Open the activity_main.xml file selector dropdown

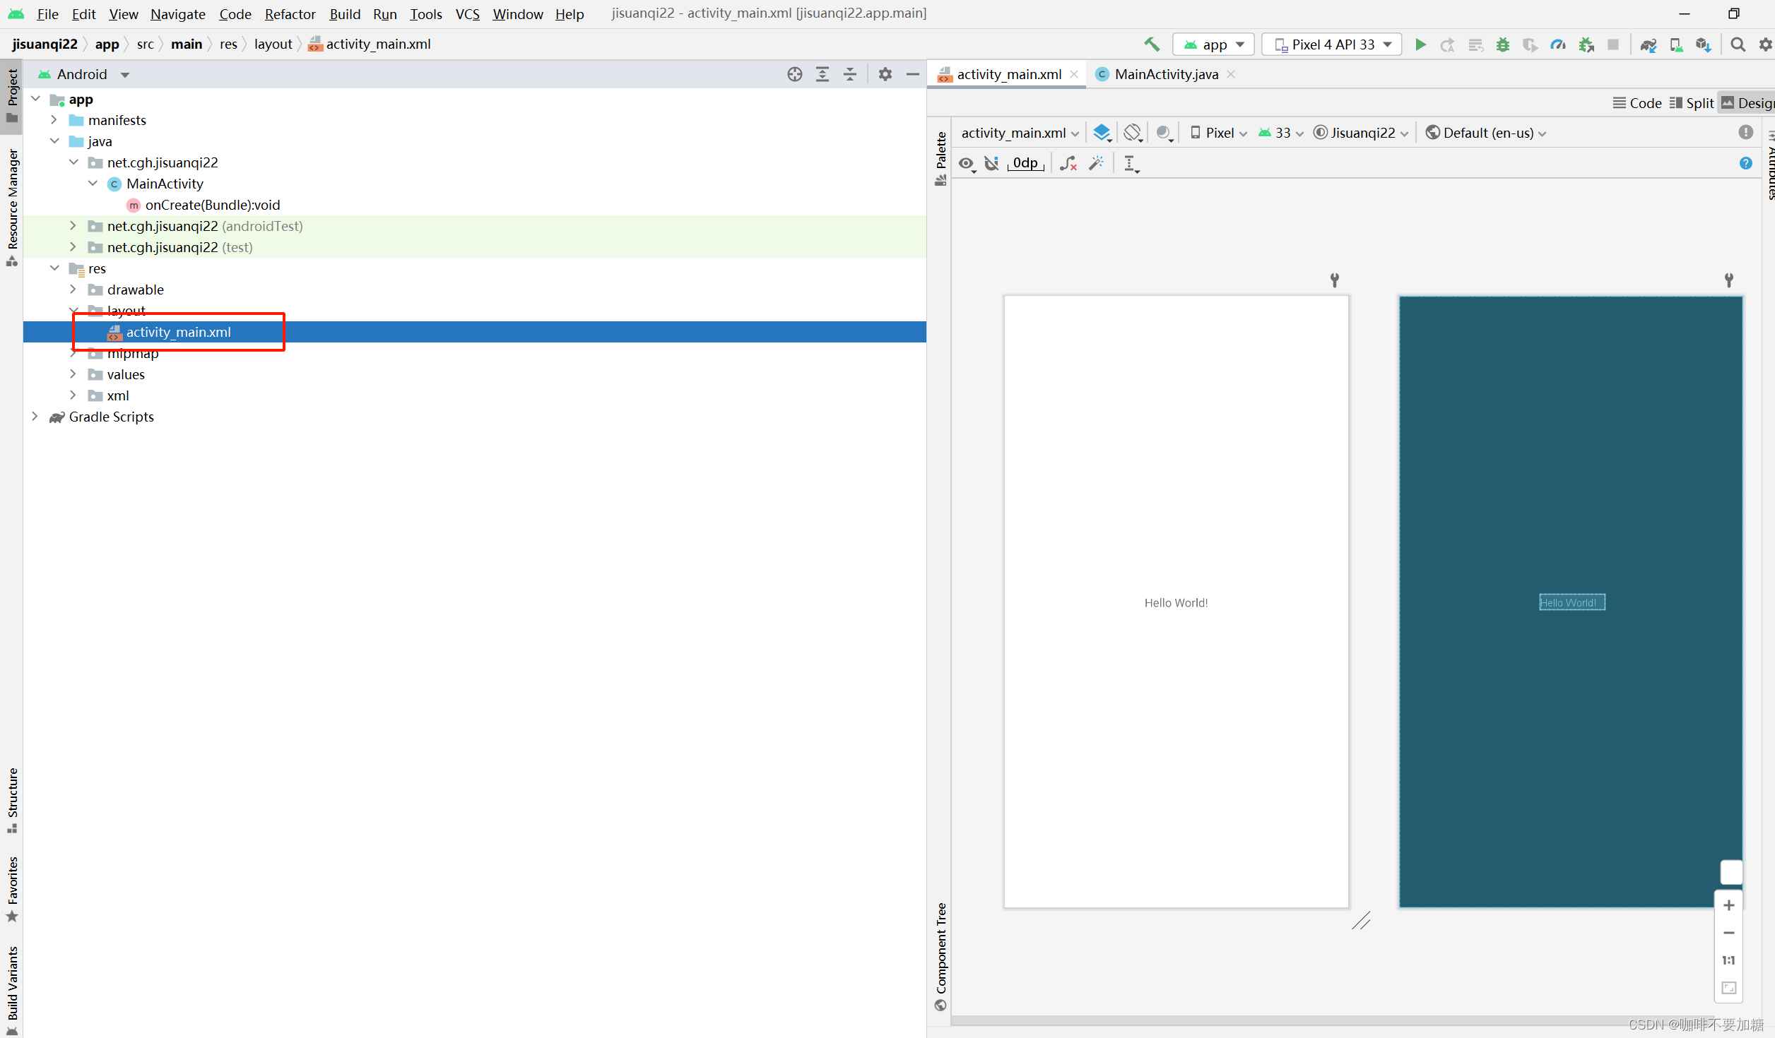tap(1020, 133)
